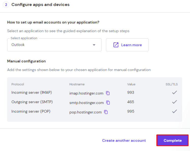Open the Learn more guide

click(131, 45)
